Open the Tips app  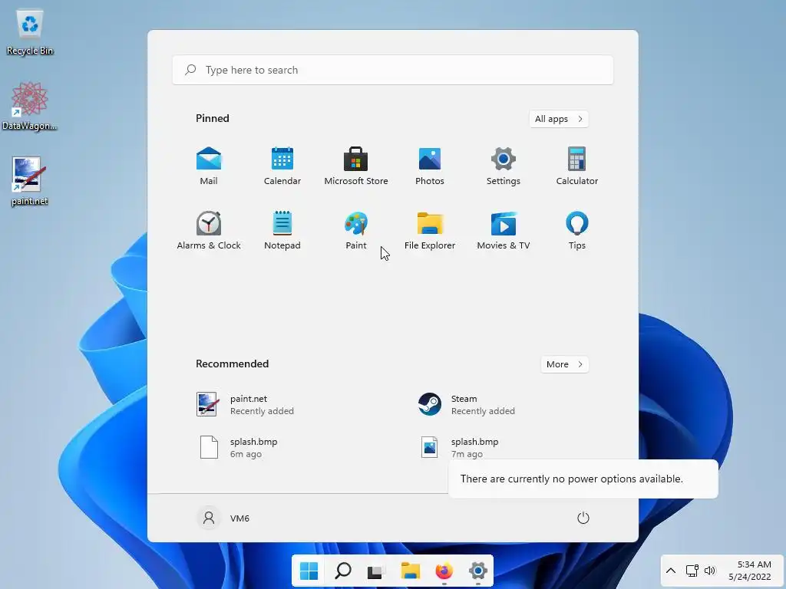(577, 231)
